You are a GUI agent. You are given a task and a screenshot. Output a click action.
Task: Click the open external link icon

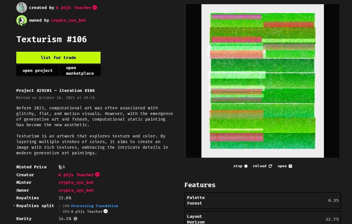tap(290, 166)
